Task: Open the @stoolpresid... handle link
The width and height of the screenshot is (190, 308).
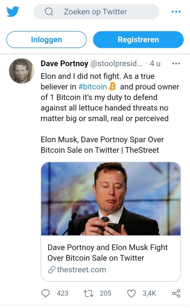Action: click(x=116, y=64)
